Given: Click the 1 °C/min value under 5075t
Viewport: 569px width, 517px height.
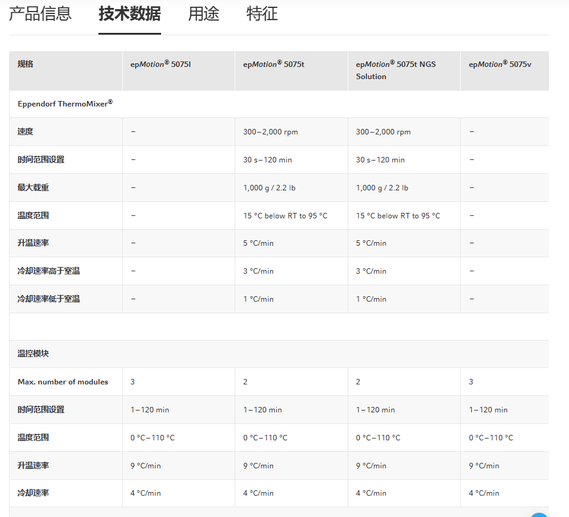Looking at the screenshot, I should 258,299.
